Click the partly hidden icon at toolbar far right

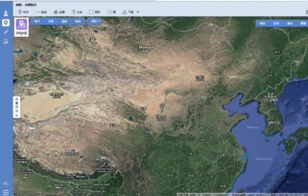307,12
